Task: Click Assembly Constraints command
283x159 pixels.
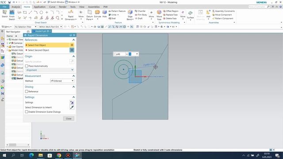Action: (223, 11)
